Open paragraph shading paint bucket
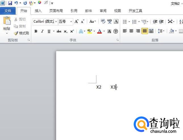The height and width of the screenshot is (140, 183). click(x=172, y=31)
